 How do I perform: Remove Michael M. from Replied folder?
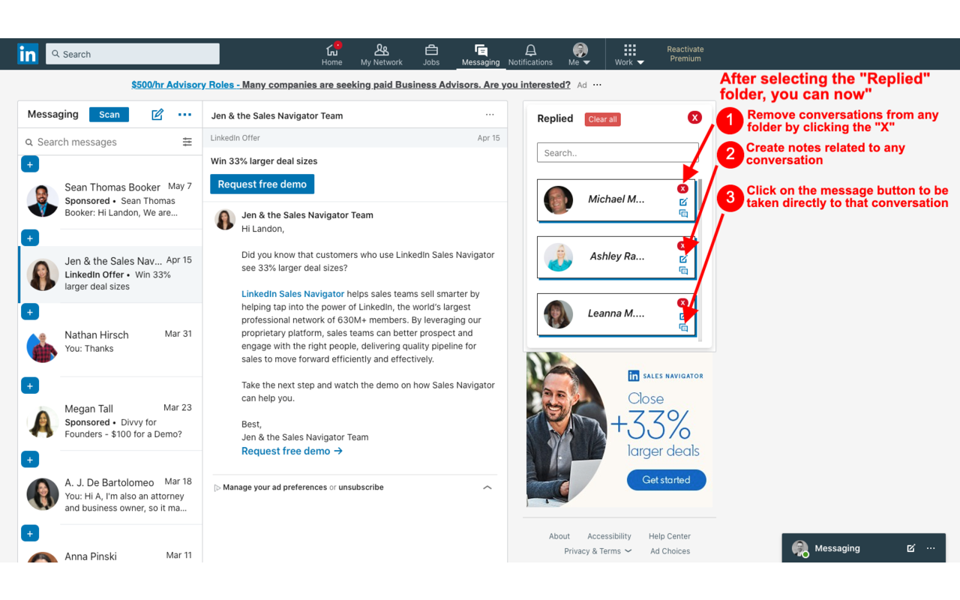[682, 189]
